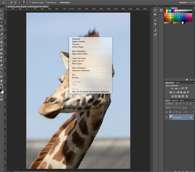The image size is (195, 172).
Task: Hide the Background layer
Action: (166, 117)
